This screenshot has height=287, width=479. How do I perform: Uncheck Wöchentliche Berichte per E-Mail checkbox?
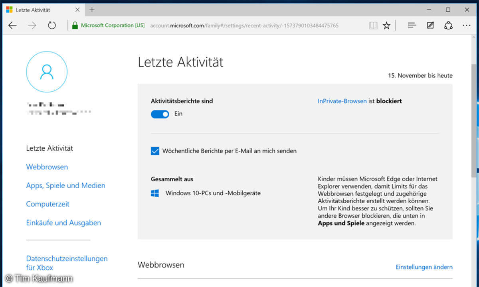tap(155, 151)
